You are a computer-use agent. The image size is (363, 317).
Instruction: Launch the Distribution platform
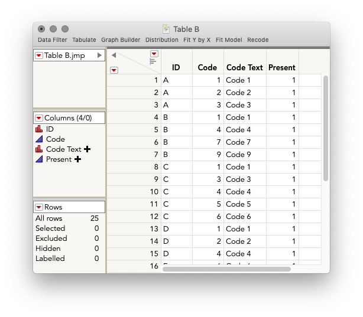162,40
